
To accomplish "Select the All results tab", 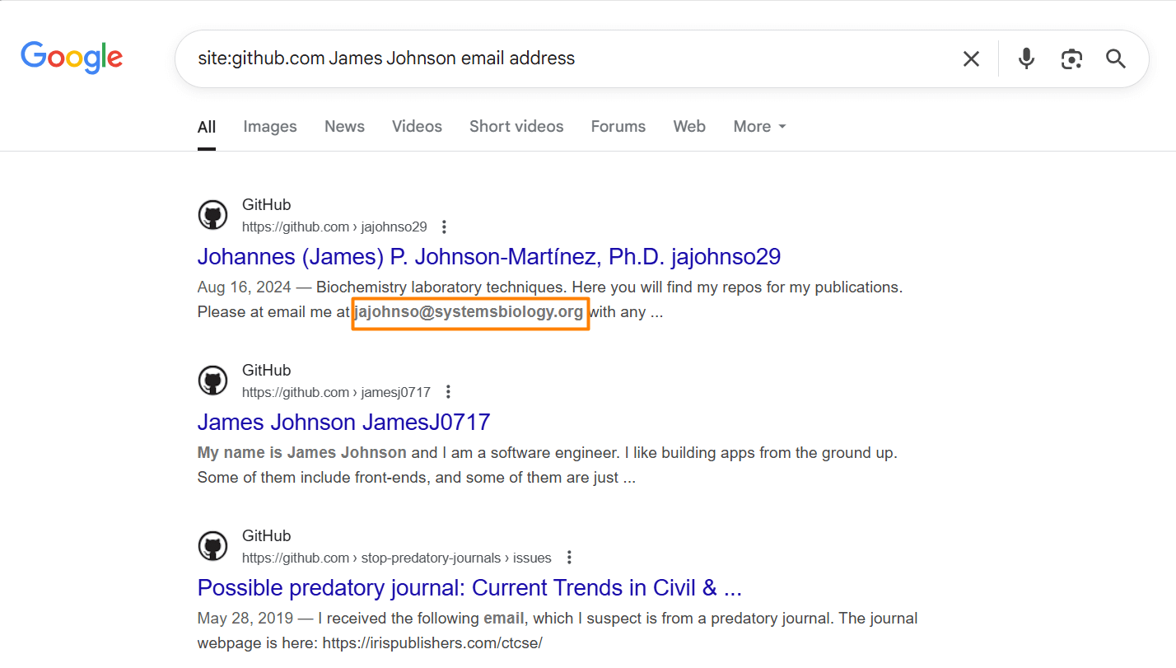I will (x=207, y=127).
